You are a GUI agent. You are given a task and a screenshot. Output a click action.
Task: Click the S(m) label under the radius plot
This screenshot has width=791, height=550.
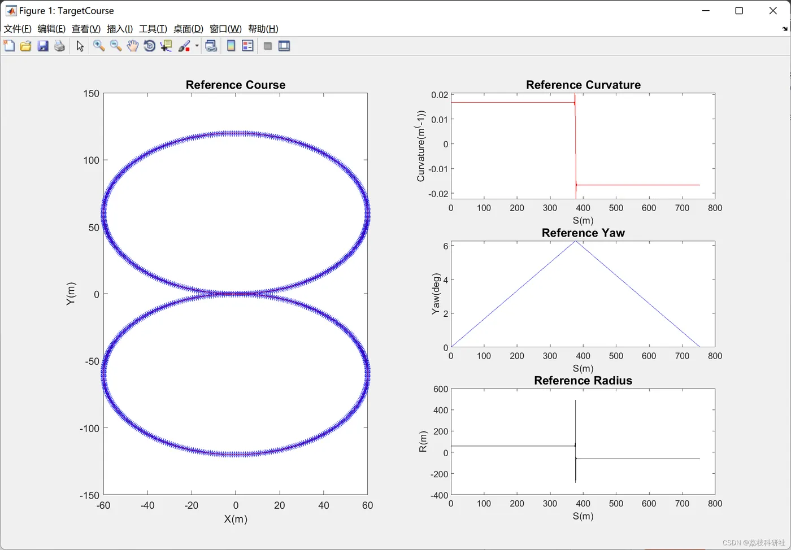pyautogui.click(x=583, y=516)
